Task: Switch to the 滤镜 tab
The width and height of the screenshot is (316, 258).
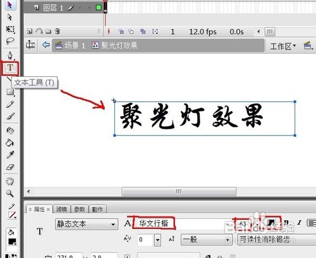Action: (61, 209)
